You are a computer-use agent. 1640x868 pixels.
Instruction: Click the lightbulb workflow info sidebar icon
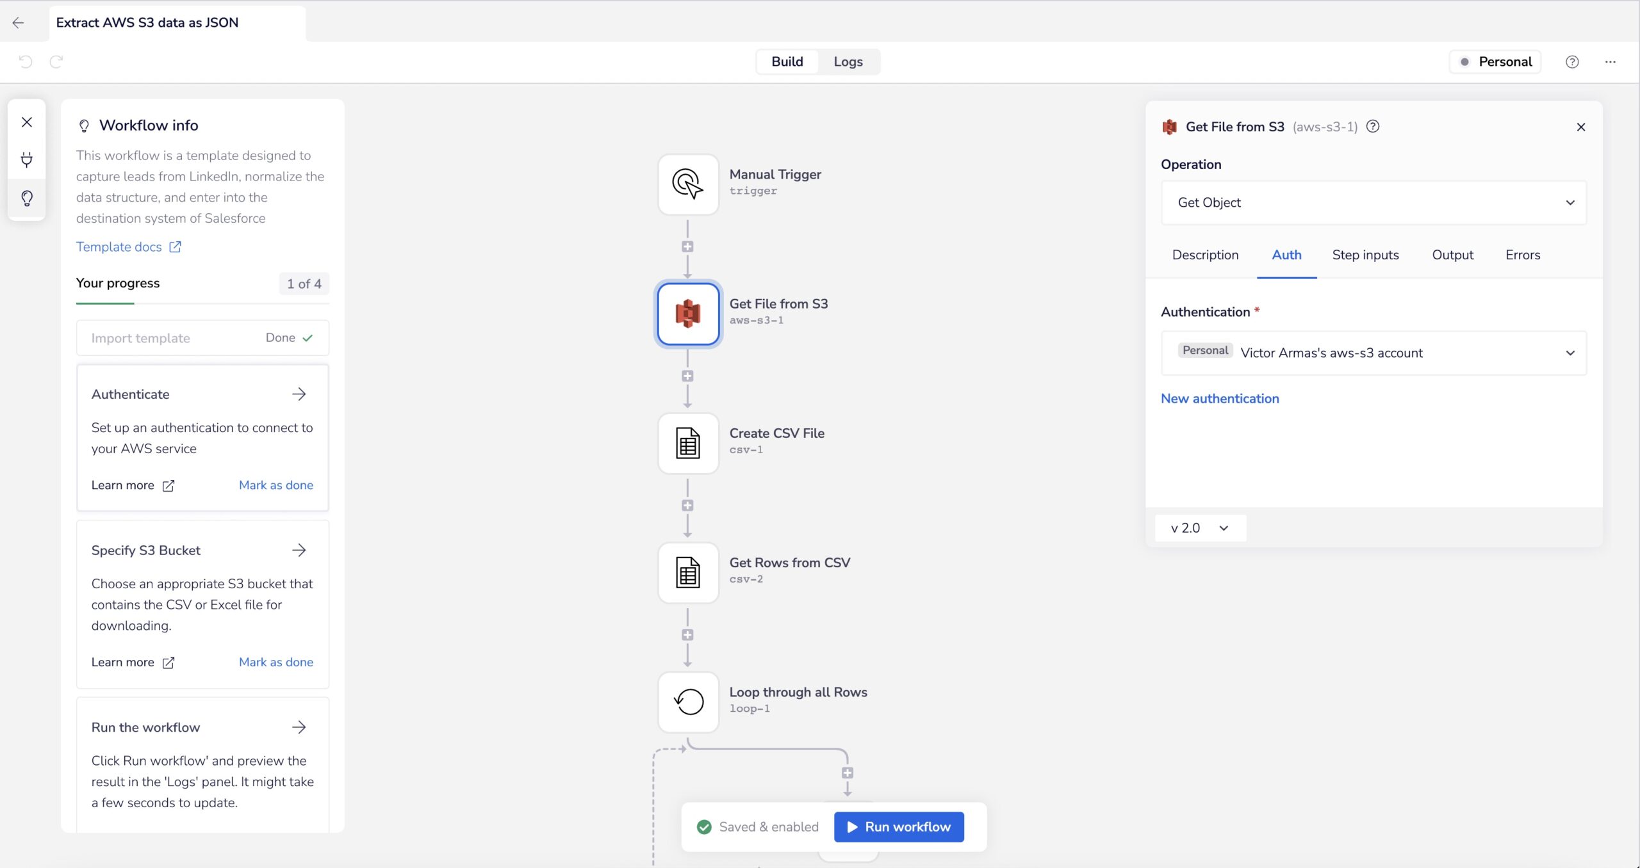point(27,198)
